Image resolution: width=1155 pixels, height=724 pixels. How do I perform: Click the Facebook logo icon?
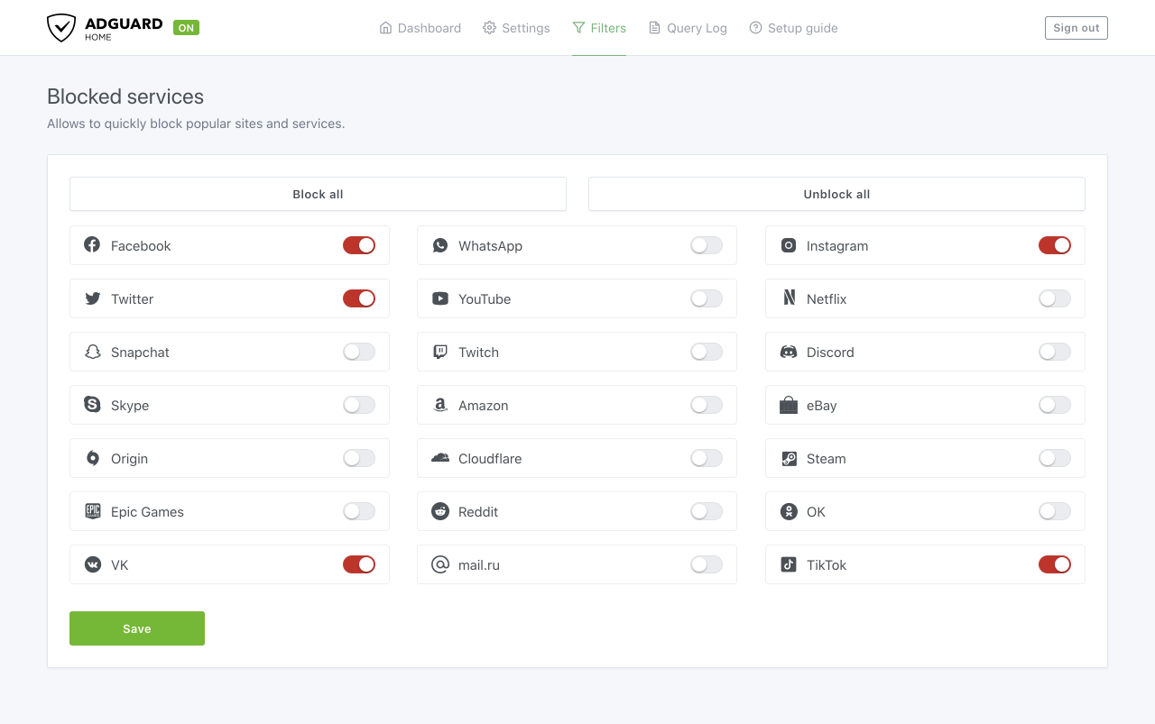click(x=92, y=245)
